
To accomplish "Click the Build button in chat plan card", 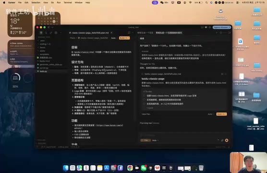I will pyautogui.click(x=221, y=114).
